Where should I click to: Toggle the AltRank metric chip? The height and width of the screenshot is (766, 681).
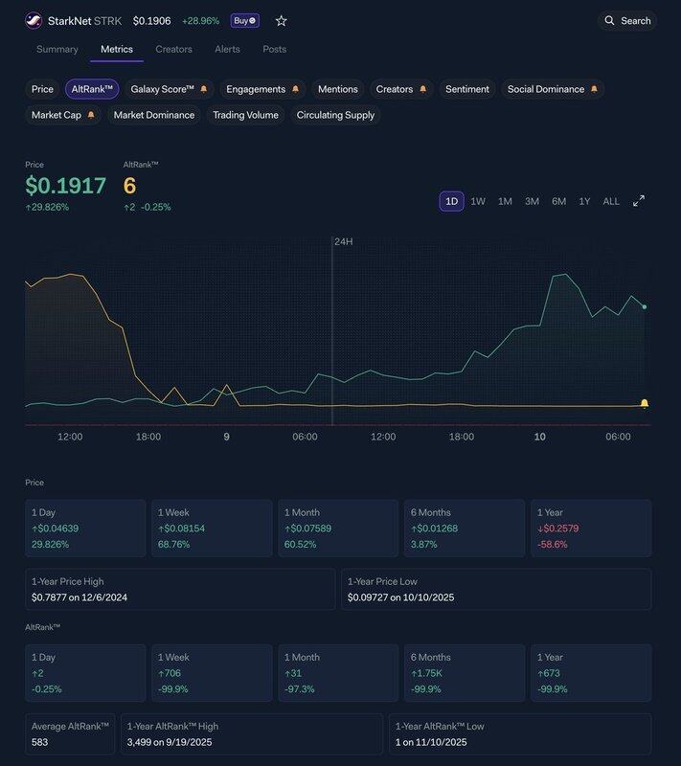pos(92,89)
